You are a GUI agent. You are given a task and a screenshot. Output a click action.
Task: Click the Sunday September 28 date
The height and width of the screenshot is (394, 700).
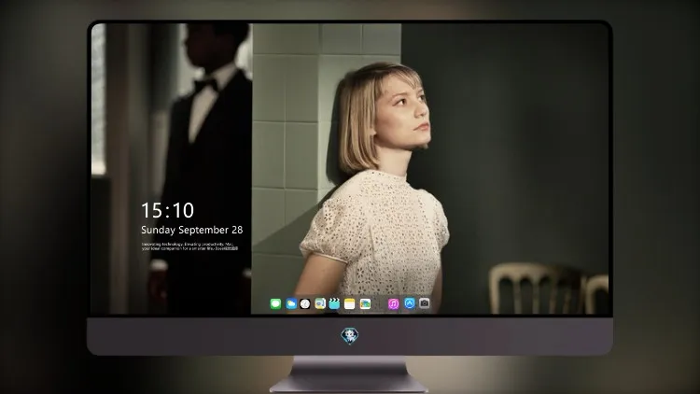(192, 230)
